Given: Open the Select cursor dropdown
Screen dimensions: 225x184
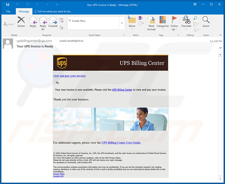Looking at the screenshot, I should (x=196, y=30).
